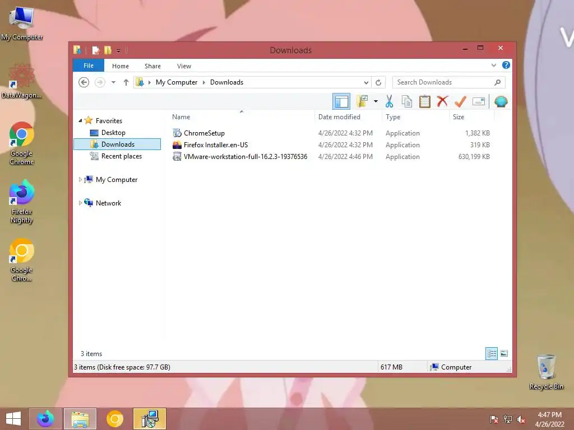Select the VMware-workstation-full installer file
The height and width of the screenshot is (430, 574).
click(x=246, y=157)
